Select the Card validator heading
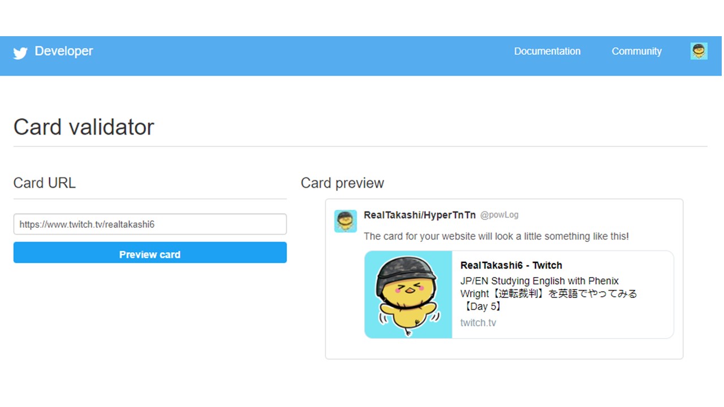Screen dimensions: 724x407 (84, 127)
